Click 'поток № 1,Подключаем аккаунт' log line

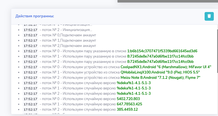[68, 40]
